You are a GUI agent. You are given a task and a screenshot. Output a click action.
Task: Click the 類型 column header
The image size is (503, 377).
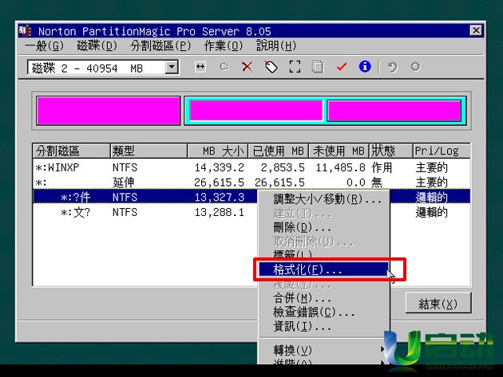(x=148, y=151)
